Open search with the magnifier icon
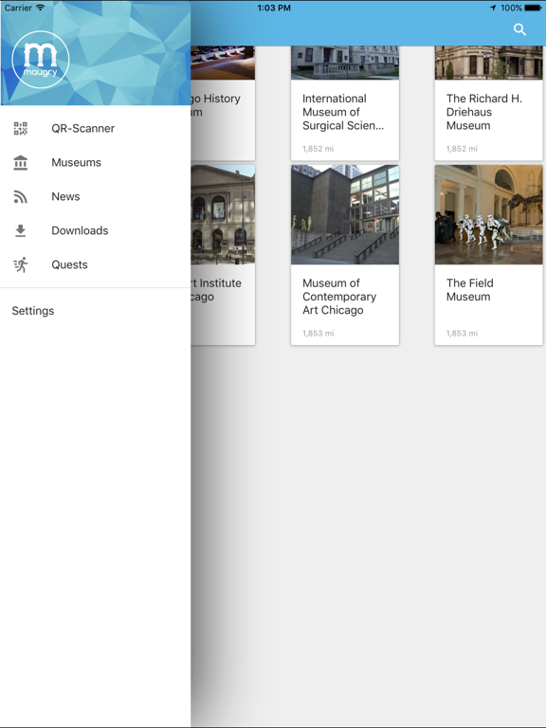The height and width of the screenshot is (728, 546). tap(520, 29)
